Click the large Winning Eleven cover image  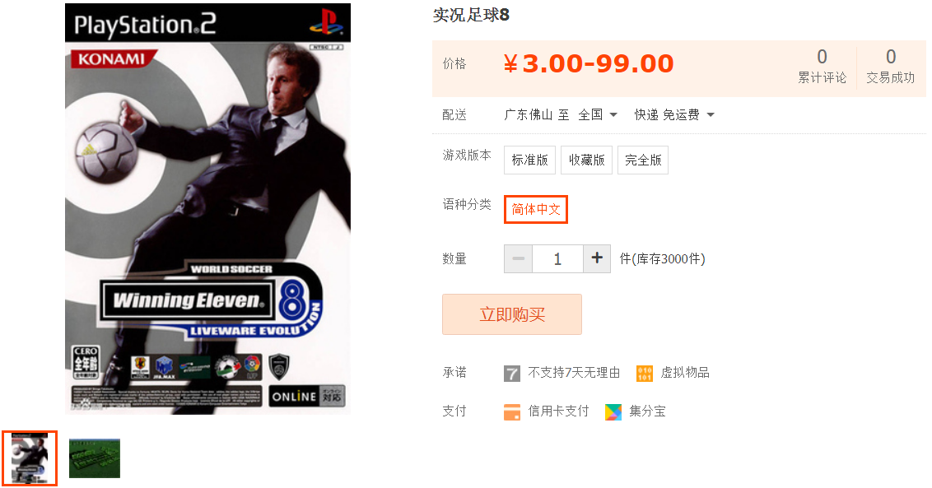207,209
